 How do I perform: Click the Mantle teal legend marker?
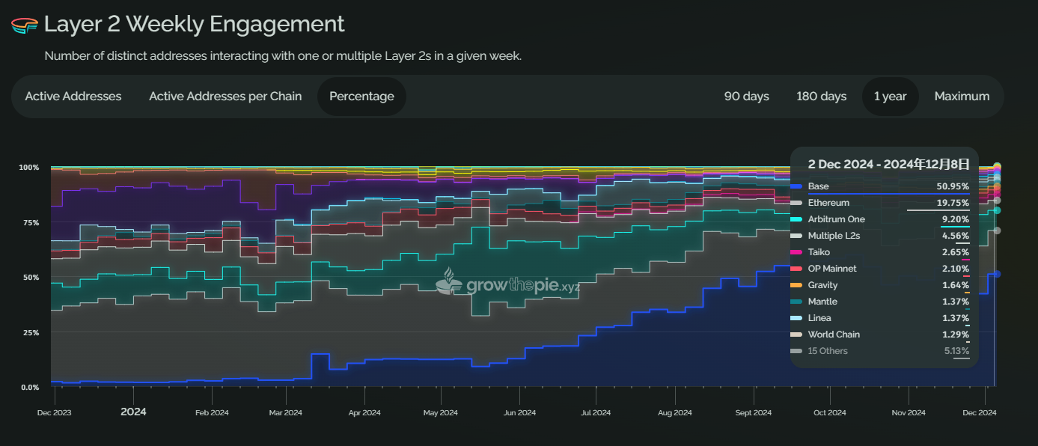798,302
